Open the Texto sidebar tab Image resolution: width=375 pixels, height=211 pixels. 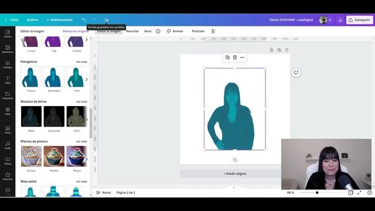pos(8,80)
